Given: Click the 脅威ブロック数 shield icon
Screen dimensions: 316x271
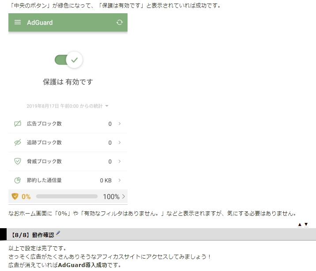Looking at the screenshot, I should pos(18,161).
